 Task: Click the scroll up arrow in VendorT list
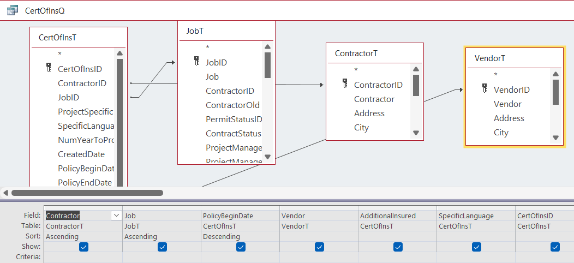coord(555,74)
